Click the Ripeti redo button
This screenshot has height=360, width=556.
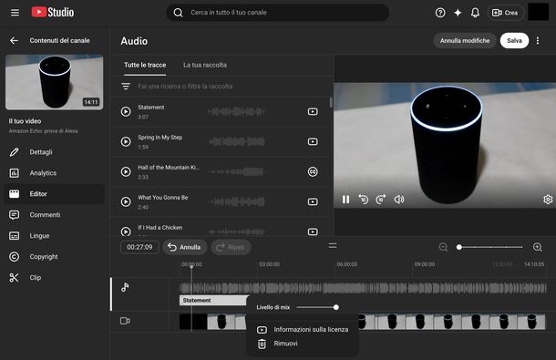coord(231,247)
